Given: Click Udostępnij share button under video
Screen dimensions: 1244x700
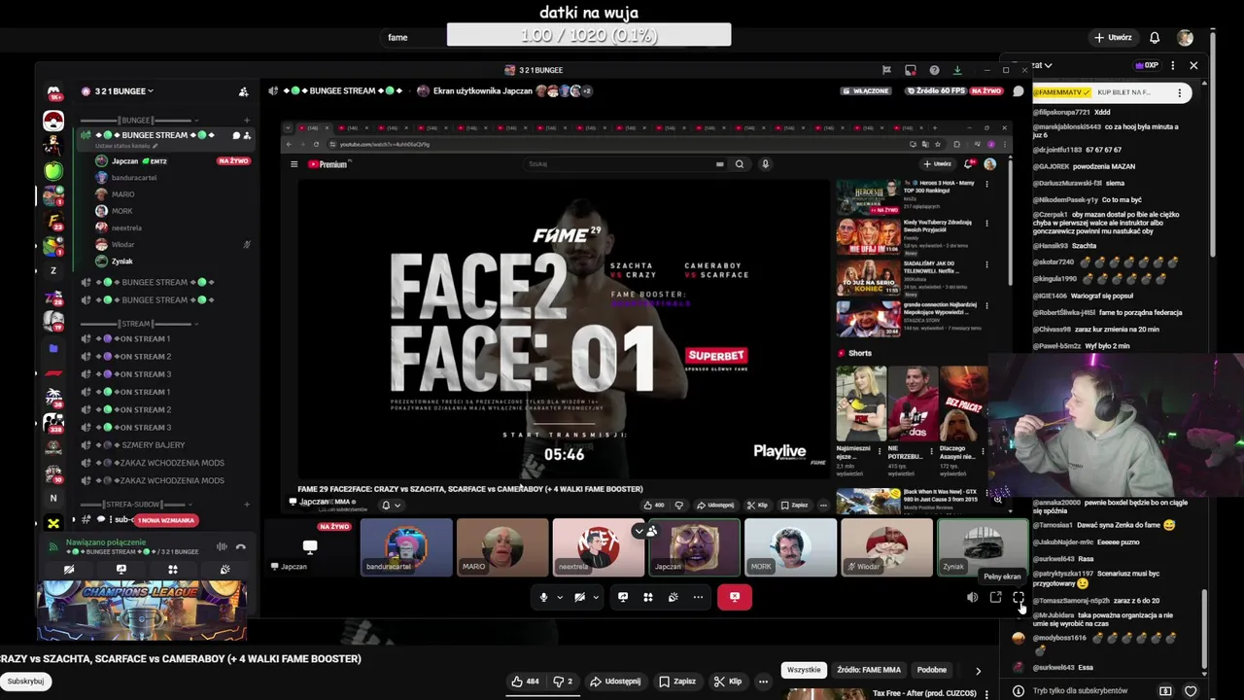Looking at the screenshot, I should 615,682.
